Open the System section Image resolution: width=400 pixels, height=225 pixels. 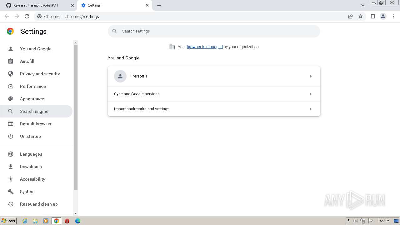(x=36, y=192)
